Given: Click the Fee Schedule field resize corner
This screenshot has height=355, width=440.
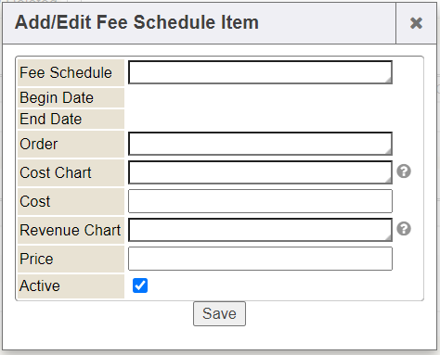Looking at the screenshot, I should pyautogui.click(x=389, y=81).
